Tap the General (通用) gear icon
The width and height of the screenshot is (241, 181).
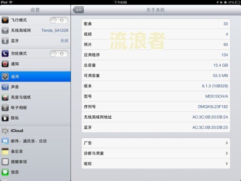click(5, 77)
